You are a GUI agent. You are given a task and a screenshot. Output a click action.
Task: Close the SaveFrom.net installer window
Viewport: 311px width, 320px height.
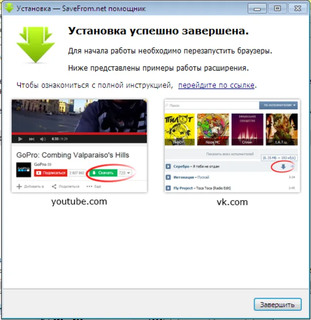tap(298, 9)
